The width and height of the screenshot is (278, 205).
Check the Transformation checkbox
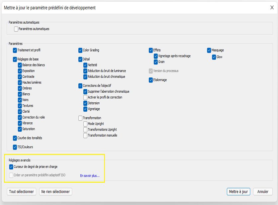pyautogui.click(x=80, y=118)
